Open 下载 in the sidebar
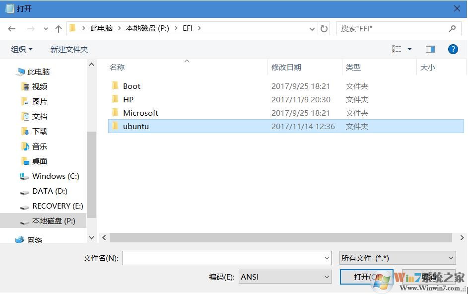This screenshot has height=295, width=468. 39,132
